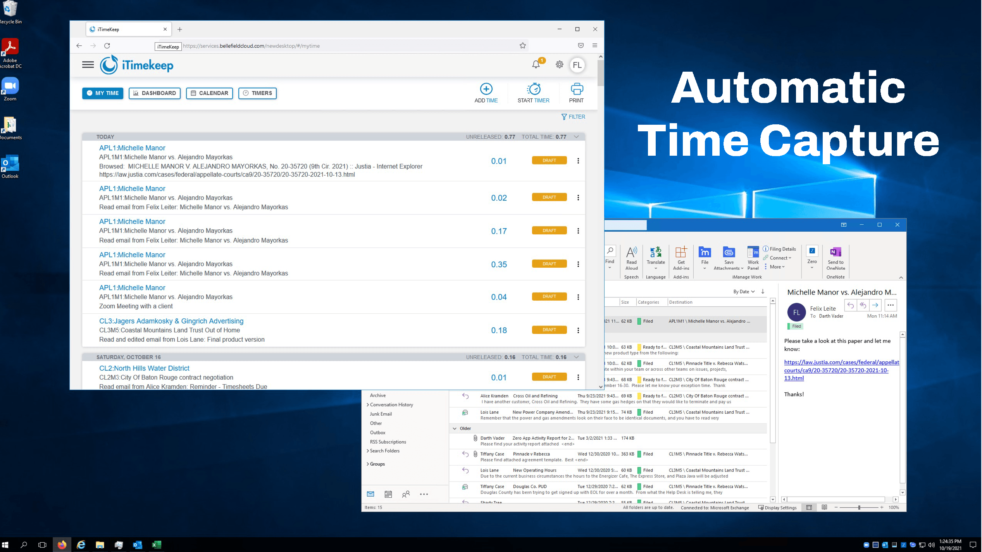
Task: Go back in the browser
Action: point(79,46)
